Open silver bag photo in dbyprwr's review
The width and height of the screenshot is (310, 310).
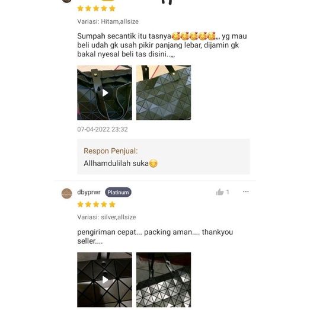point(164,280)
